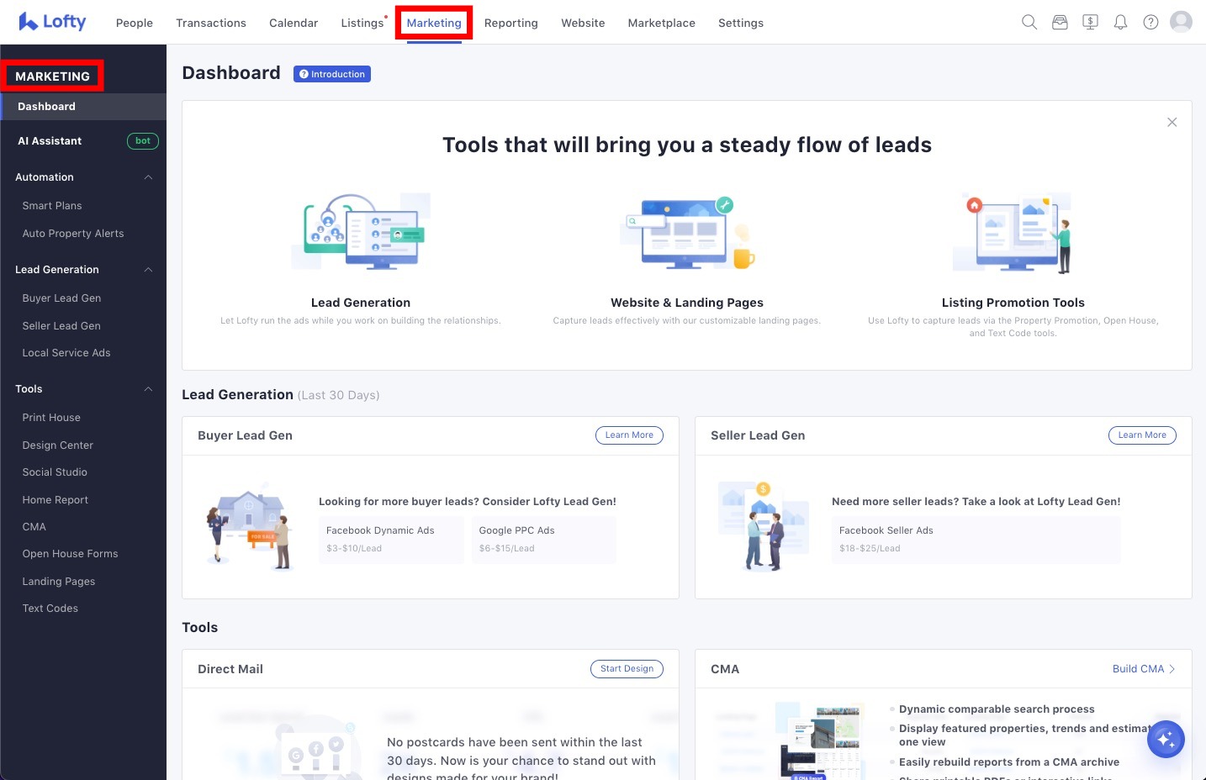
Task: Open AI Assistant in the sidebar
Action: [50, 141]
